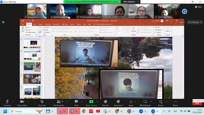
Task: Click the Share Screen button
Action: coord(91,103)
